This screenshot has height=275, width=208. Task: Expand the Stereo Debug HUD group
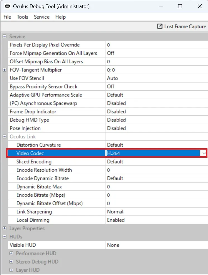pos(11,261)
